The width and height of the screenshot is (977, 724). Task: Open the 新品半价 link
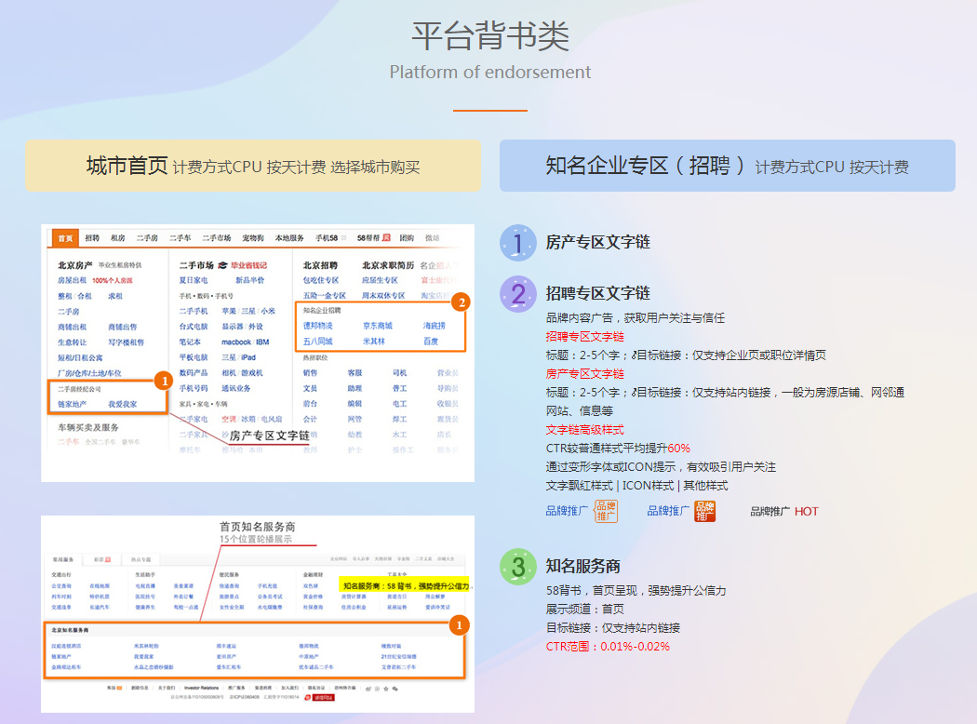coord(249,280)
